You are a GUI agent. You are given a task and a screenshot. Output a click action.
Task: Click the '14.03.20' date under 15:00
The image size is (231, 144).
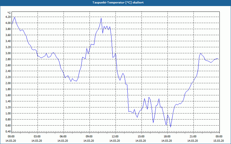(141, 141)
